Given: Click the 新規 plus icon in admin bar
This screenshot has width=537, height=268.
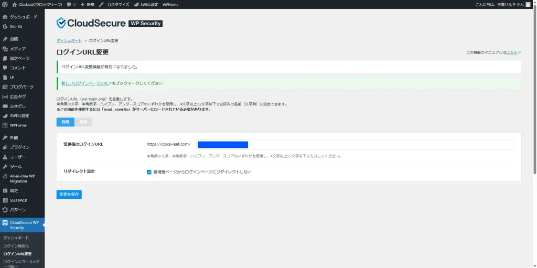Looking at the screenshot, I should [83, 4].
